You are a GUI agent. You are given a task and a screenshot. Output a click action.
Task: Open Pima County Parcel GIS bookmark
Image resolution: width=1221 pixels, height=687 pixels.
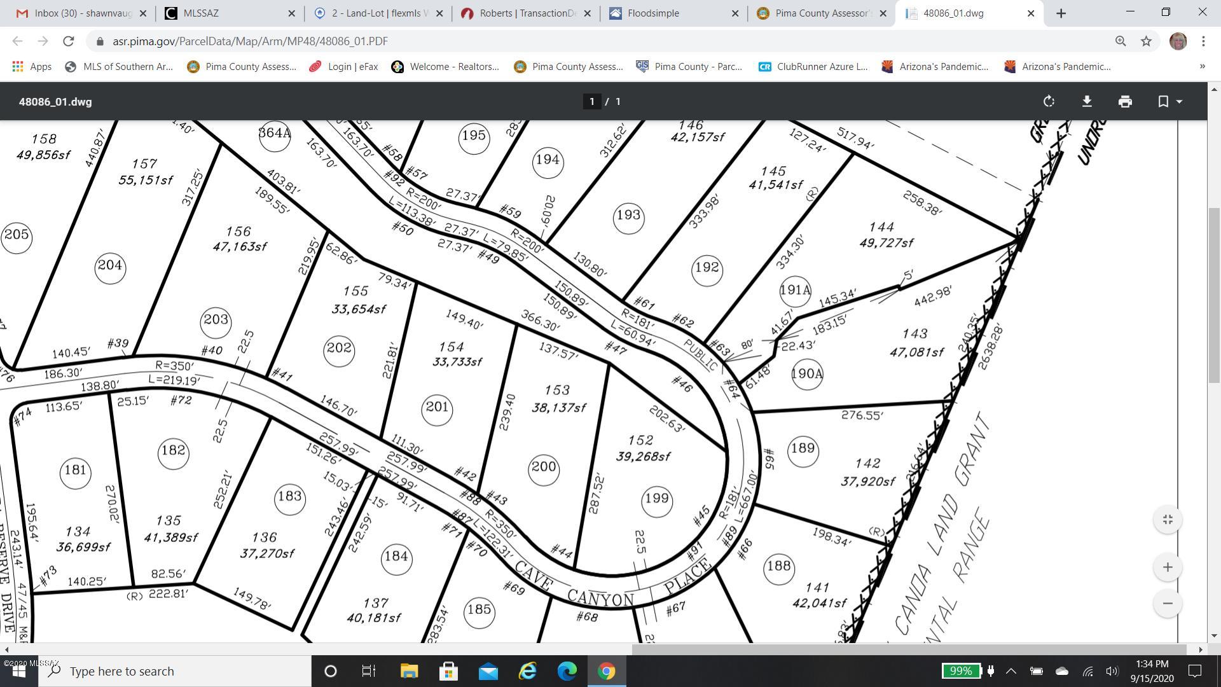click(x=689, y=66)
